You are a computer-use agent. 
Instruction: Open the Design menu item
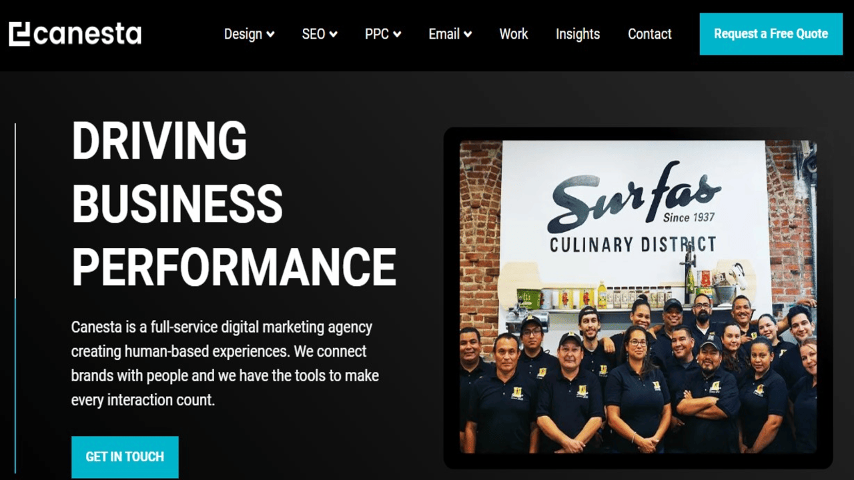tap(243, 34)
